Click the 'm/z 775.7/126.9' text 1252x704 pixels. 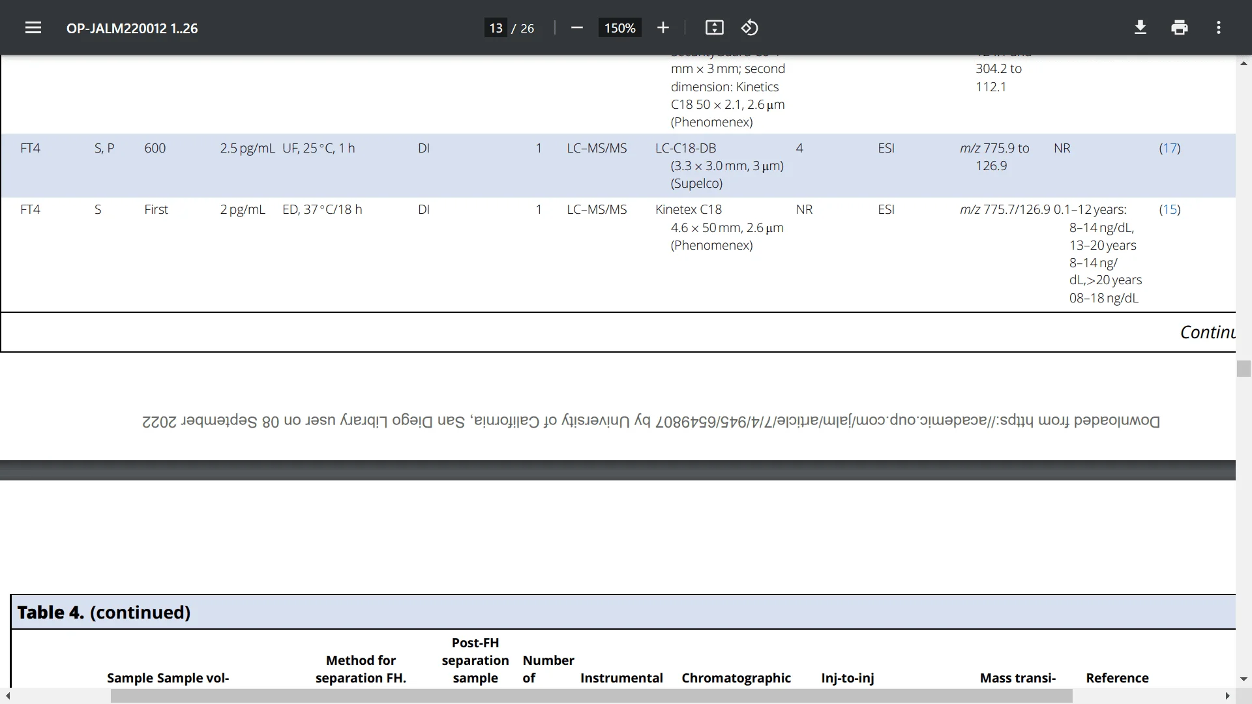click(1005, 209)
